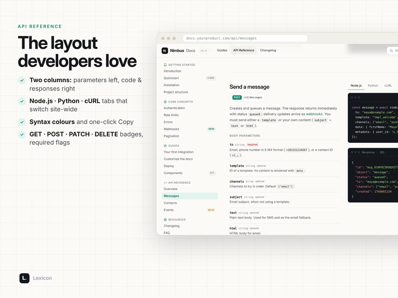398x298 pixels.
Task: Click the html parameter name
Action: 233,228
